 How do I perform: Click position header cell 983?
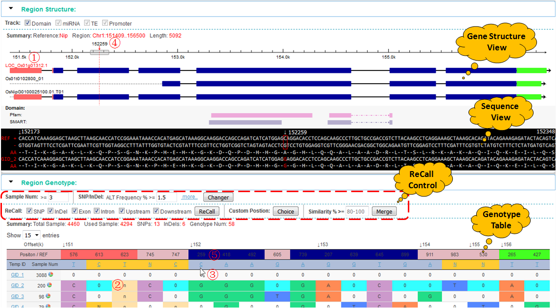[x=455, y=255]
